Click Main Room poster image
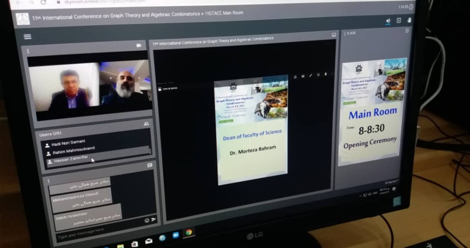This screenshot has width=470, height=248. pyautogui.click(x=373, y=112)
